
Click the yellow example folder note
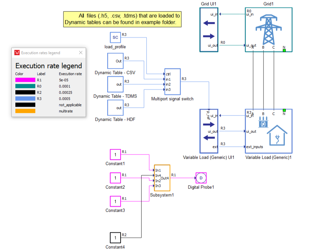pos(123,19)
